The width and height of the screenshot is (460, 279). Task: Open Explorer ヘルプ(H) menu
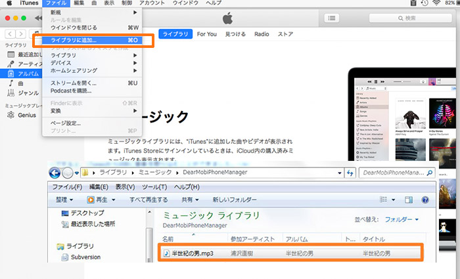[x=187, y=187]
